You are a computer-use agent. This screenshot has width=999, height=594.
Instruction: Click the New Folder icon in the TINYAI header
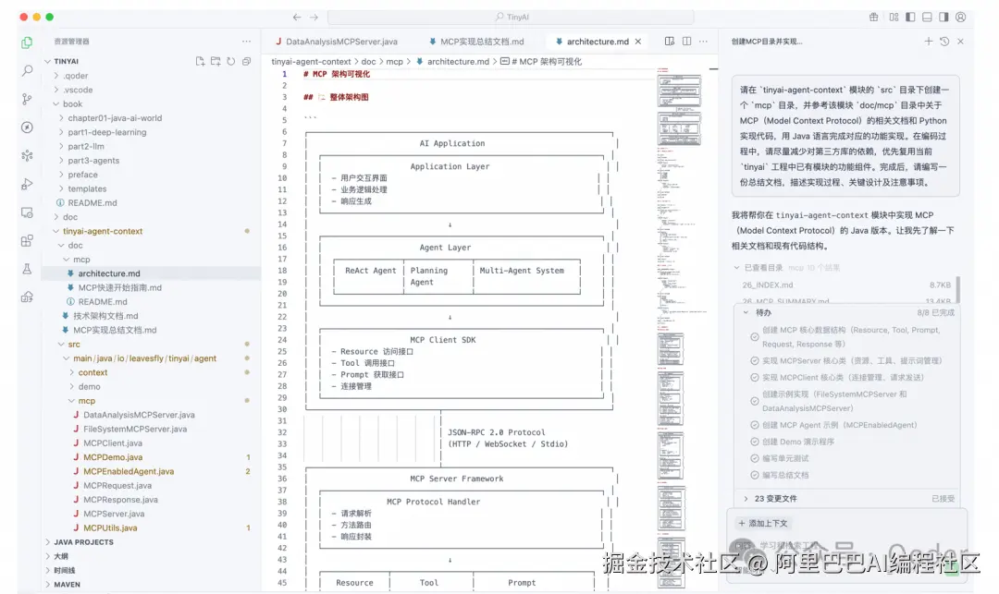pos(216,61)
